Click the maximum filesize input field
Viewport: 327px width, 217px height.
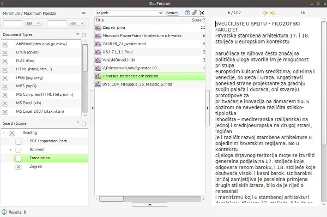(57, 23)
